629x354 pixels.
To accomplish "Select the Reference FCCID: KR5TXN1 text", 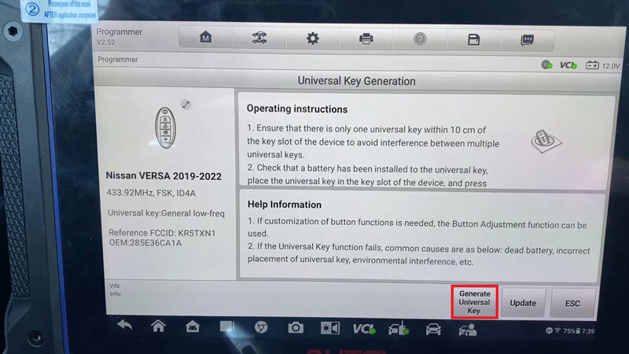I will click(162, 233).
